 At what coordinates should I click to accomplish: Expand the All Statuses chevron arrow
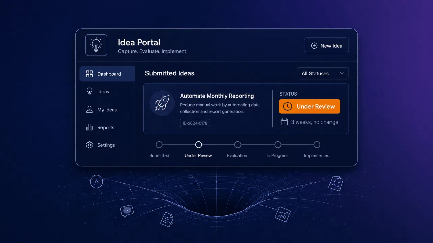[x=342, y=73]
